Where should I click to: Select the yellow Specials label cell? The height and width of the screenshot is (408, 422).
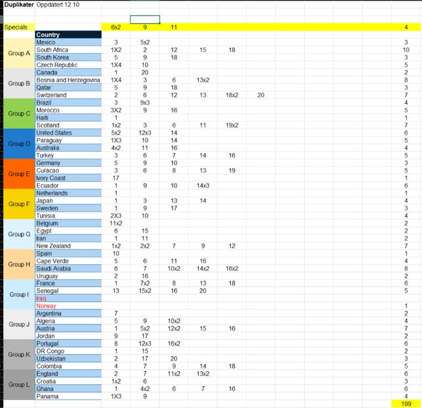click(x=19, y=27)
